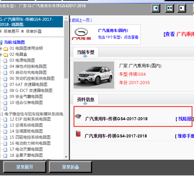Click 菜单折叠 link in tree header
The width and height of the screenshot is (194, 176).
coord(34,31)
